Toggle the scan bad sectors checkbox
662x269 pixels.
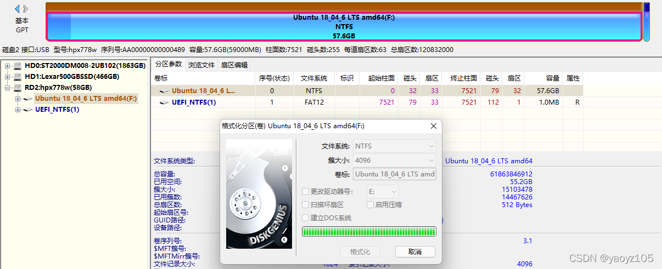[306, 205]
